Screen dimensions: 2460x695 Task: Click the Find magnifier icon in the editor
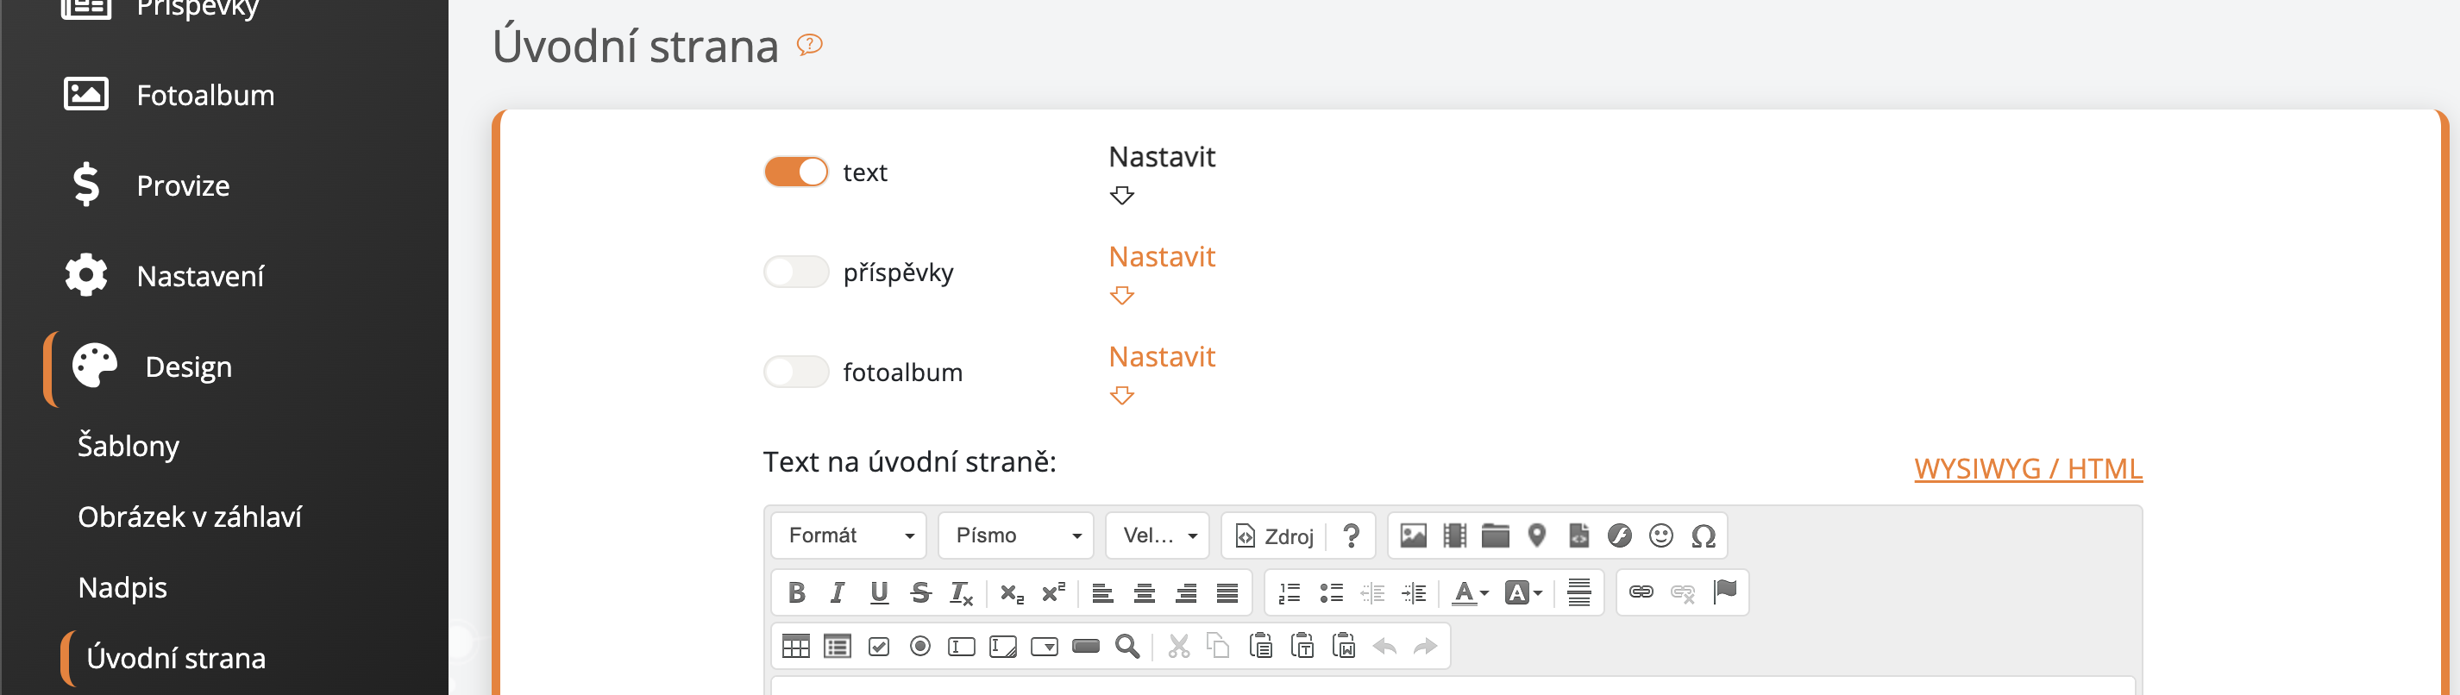coord(1126,647)
